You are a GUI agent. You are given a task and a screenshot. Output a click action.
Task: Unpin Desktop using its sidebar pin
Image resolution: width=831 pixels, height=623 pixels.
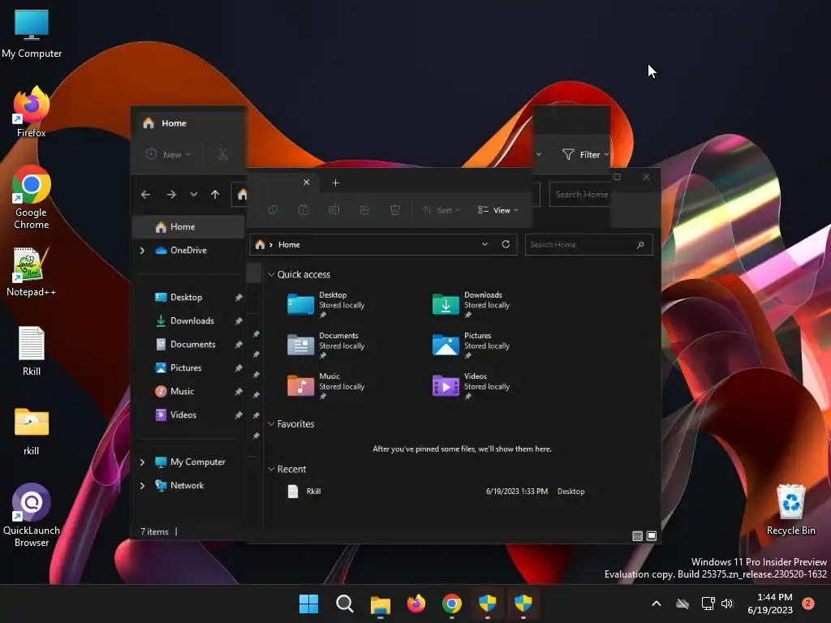(239, 298)
